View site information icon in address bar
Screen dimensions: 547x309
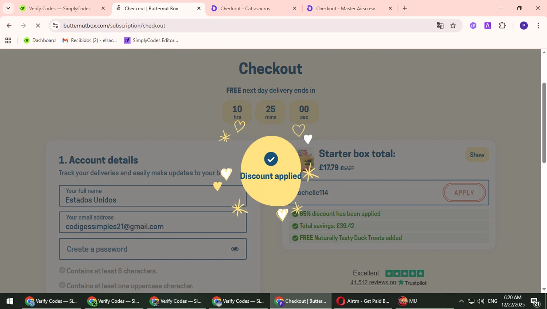55,26
